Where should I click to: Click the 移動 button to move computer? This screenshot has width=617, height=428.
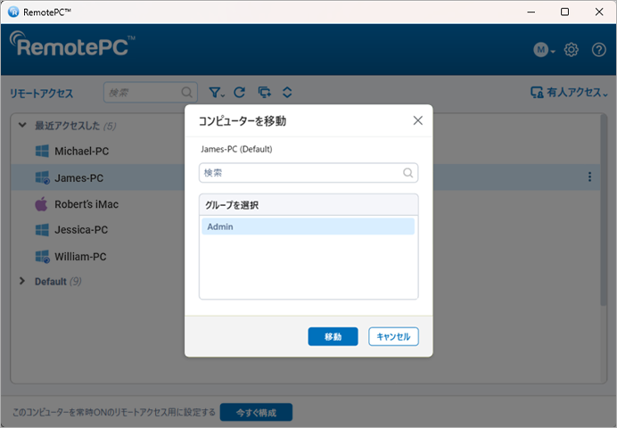pyautogui.click(x=333, y=336)
